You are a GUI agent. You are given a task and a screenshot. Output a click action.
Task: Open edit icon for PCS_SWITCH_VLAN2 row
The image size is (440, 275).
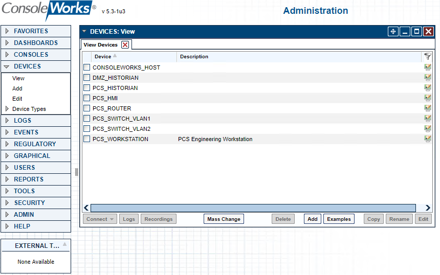pos(427,129)
